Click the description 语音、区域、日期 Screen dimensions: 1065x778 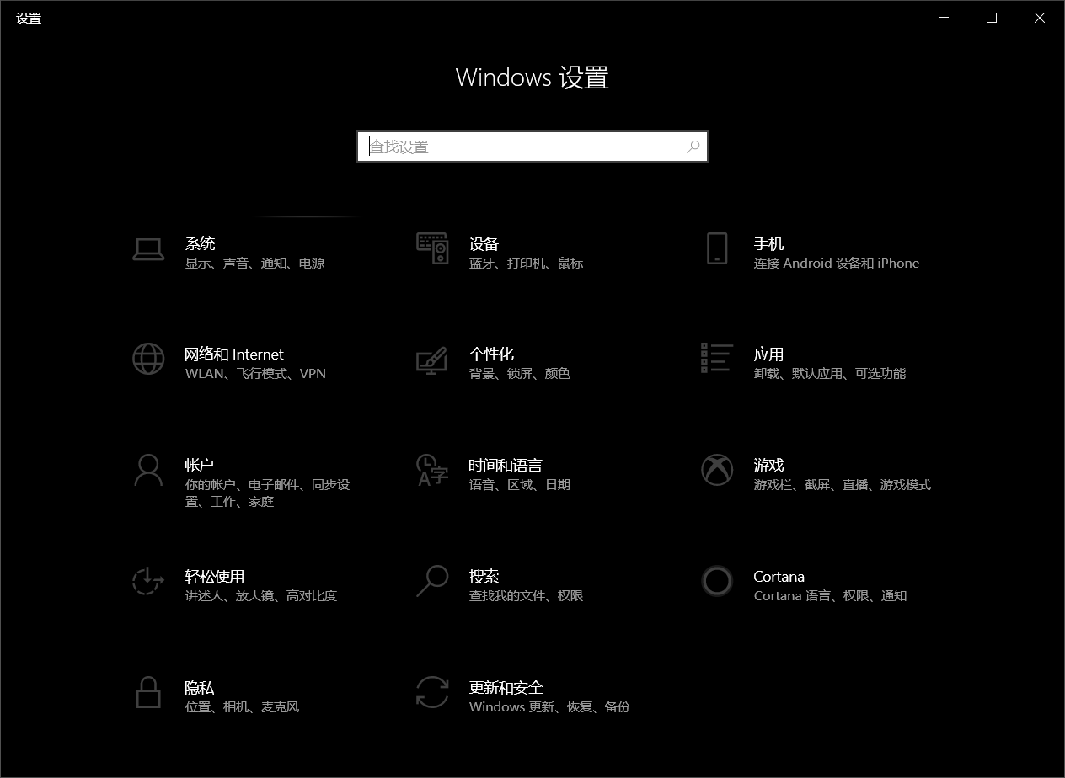pos(520,485)
